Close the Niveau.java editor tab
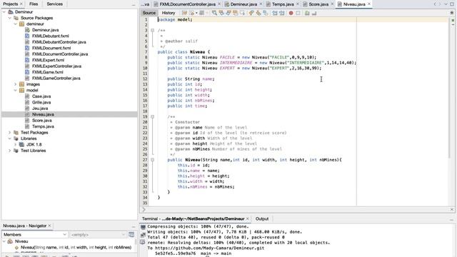The height and width of the screenshot is (257, 457). (x=369, y=4)
